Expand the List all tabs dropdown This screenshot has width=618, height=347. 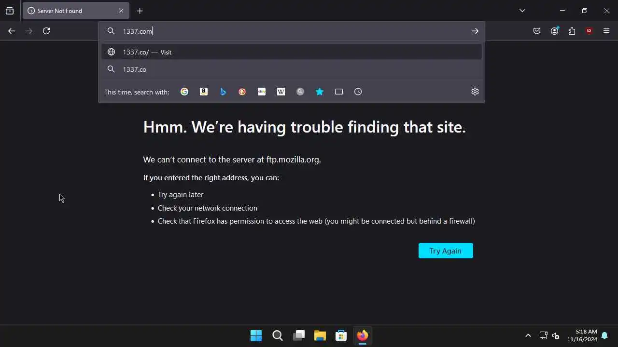click(x=522, y=11)
